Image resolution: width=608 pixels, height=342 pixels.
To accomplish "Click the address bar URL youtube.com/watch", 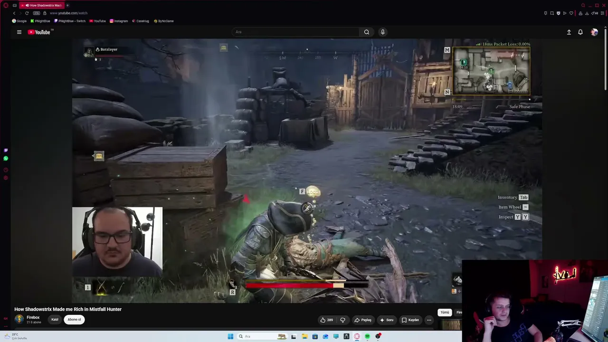I will tap(68, 13).
